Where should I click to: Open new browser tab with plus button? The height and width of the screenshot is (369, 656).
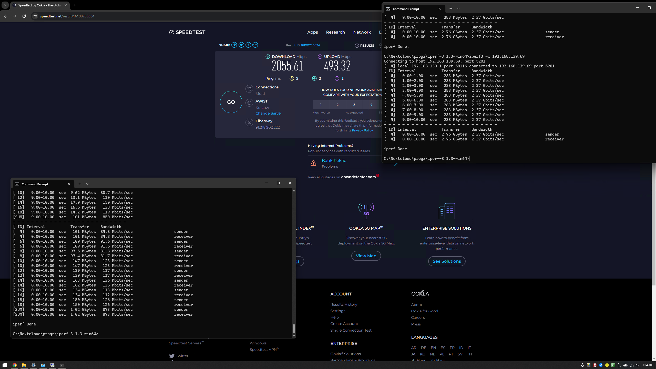coord(75,5)
